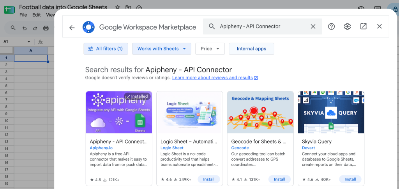Select cell A1 in the spreadsheet
The width and height of the screenshot is (399, 189).
pyautogui.click(x=31, y=58)
